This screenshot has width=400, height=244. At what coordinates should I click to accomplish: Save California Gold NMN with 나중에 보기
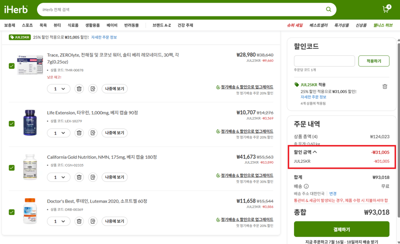[114, 177]
